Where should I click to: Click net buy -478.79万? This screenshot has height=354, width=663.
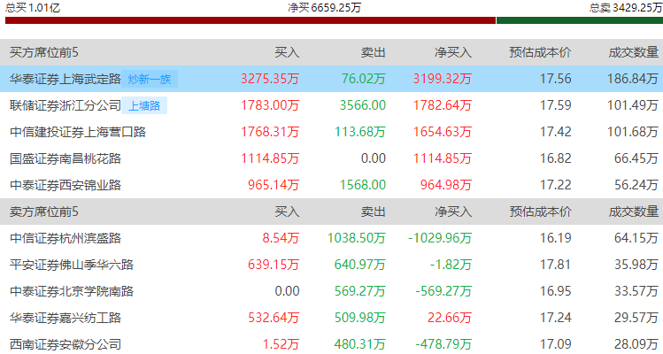point(443,344)
